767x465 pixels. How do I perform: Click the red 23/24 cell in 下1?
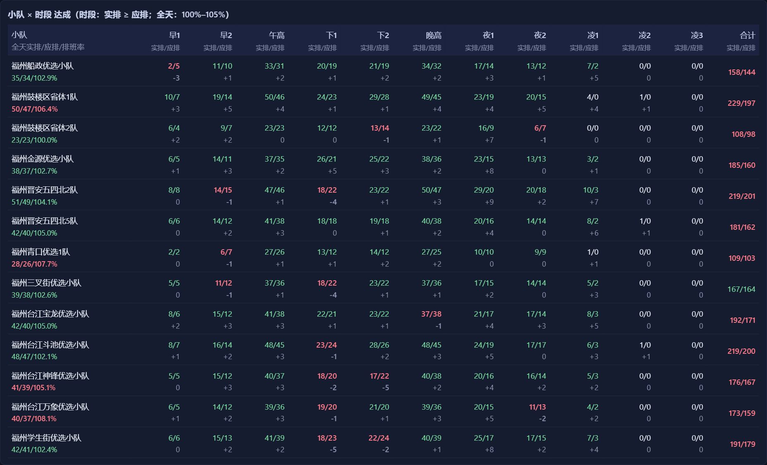327,345
